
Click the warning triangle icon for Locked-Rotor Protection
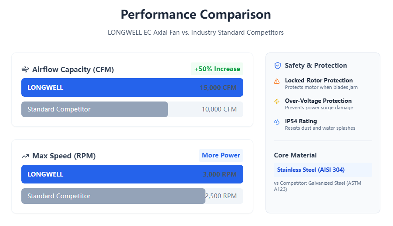pyautogui.click(x=277, y=81)
